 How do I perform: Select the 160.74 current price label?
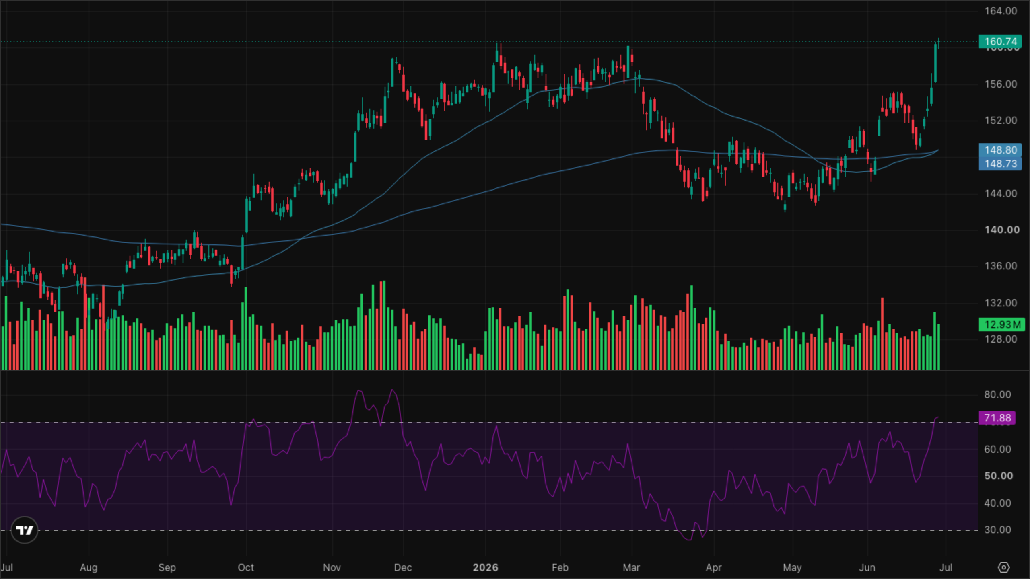coord(1000,41)
